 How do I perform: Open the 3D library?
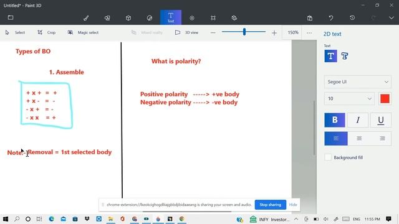coord(234,18)
